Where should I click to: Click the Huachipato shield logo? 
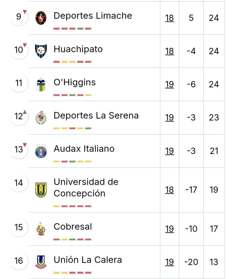(x=41, y=51)
